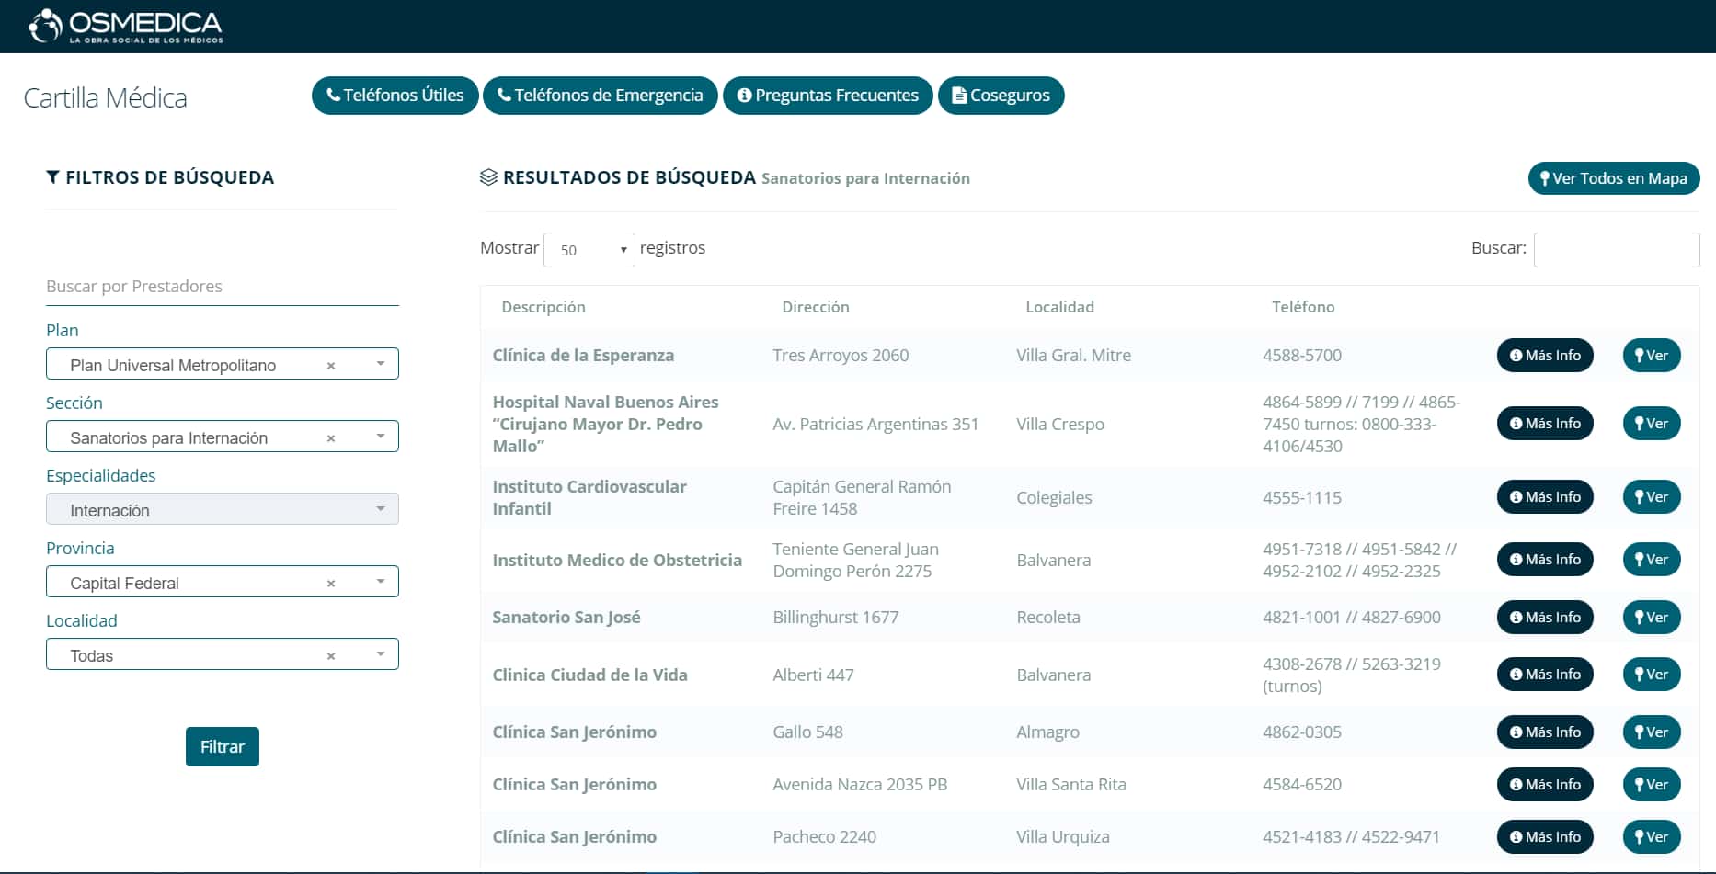Screen dimensions: 1716x874
Task: Clear the Plan selection with its x icon
Action: coord(331,364)
